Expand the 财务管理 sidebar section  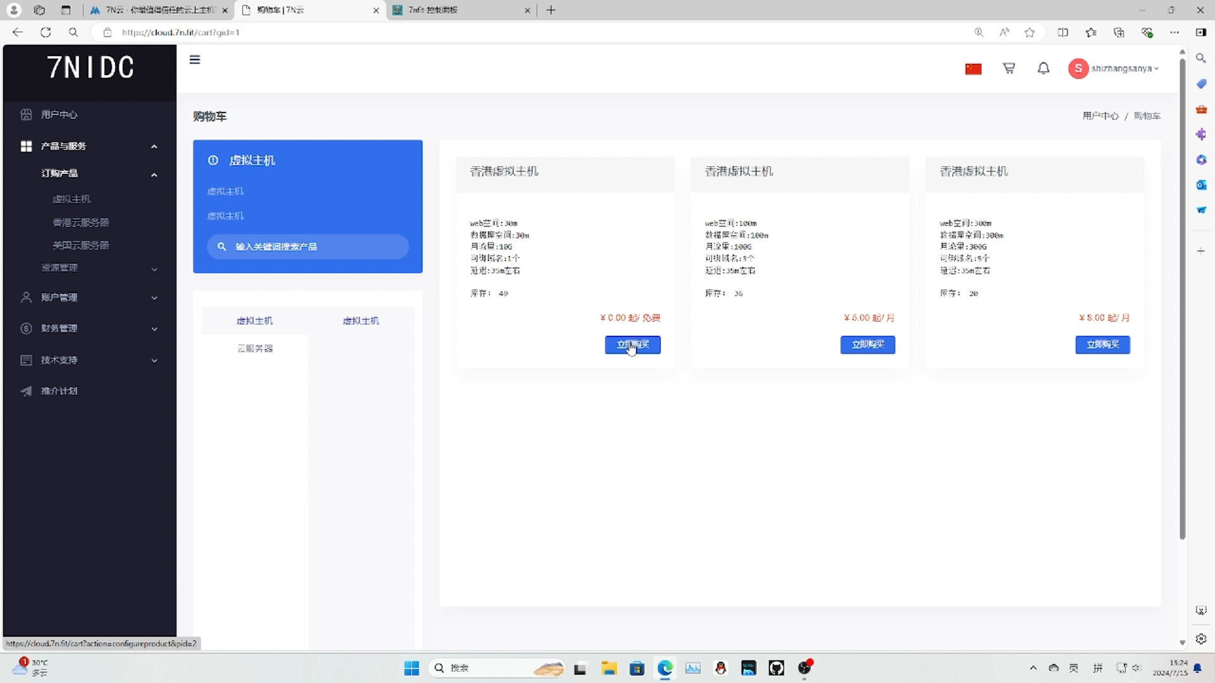(89, 328)
